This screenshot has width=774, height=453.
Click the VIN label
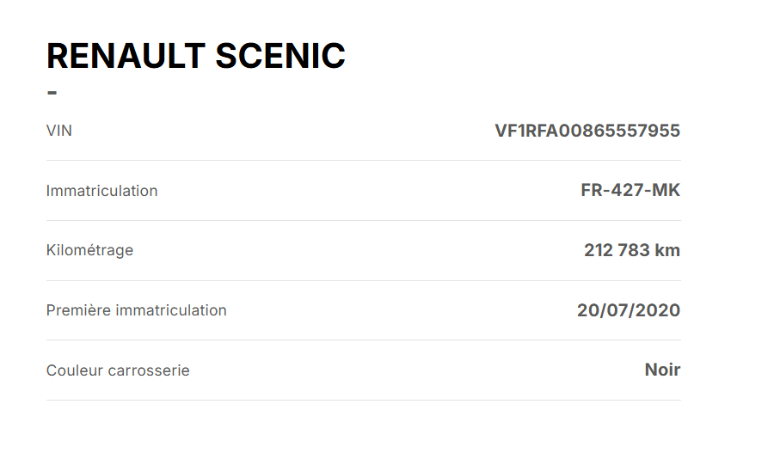pos(59,131)
